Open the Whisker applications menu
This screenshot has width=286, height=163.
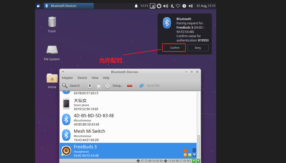[38, 6]
